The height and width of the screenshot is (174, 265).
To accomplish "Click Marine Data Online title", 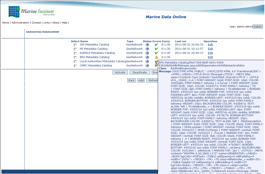I will (166, 17).
